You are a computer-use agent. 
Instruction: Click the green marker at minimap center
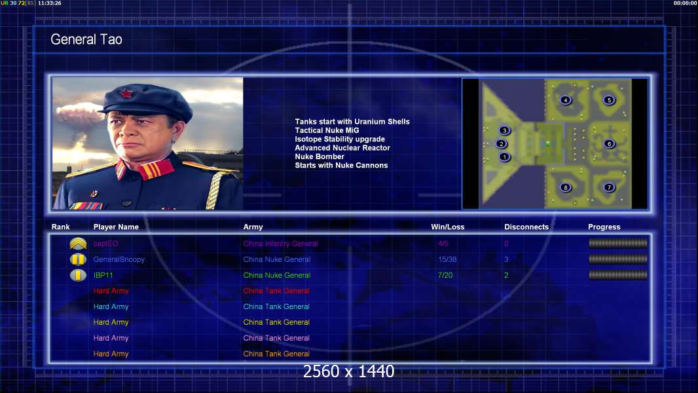click(x=548, y=143)
